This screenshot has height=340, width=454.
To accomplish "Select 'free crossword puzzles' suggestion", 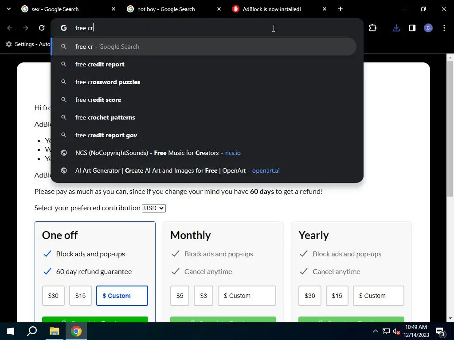I will tap(204, 82).
